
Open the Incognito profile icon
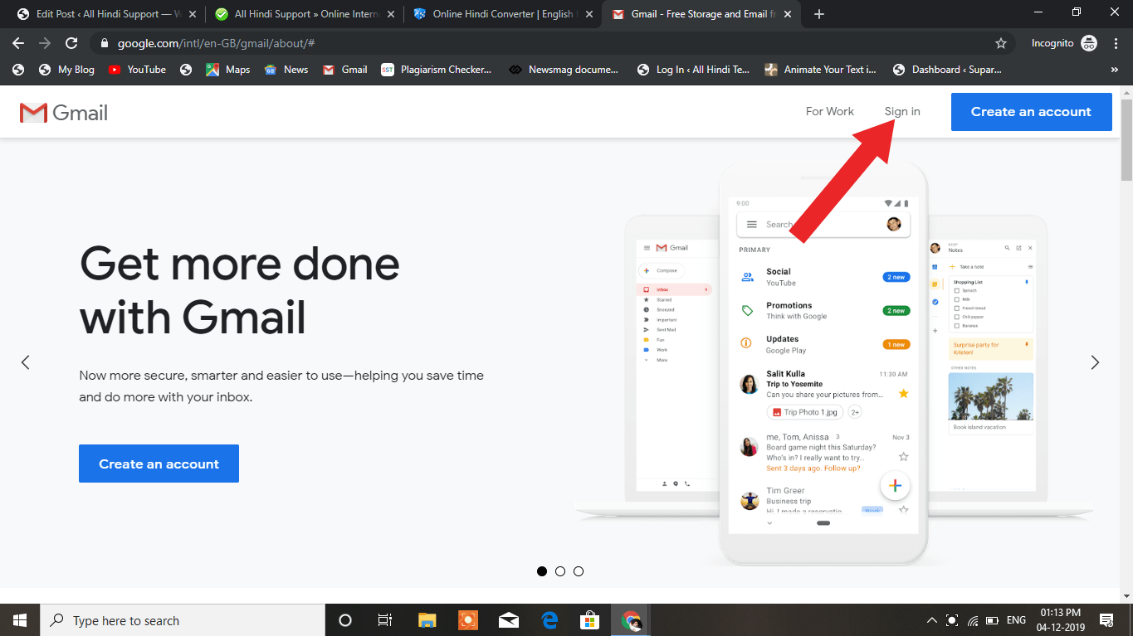point(1089,43)
